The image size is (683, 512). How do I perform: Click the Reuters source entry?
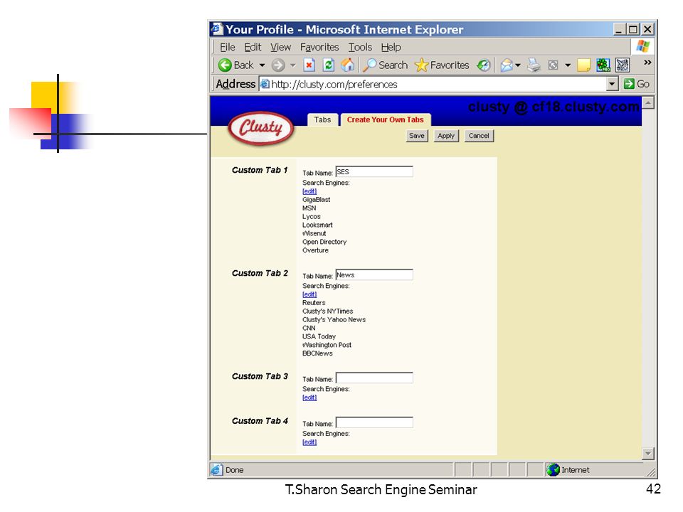[x=314, y=303]
